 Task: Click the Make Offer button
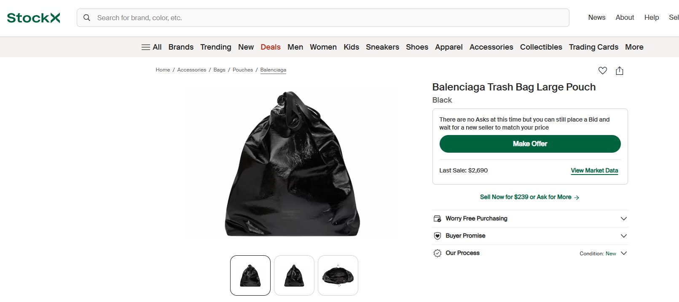tap(530, 144)
